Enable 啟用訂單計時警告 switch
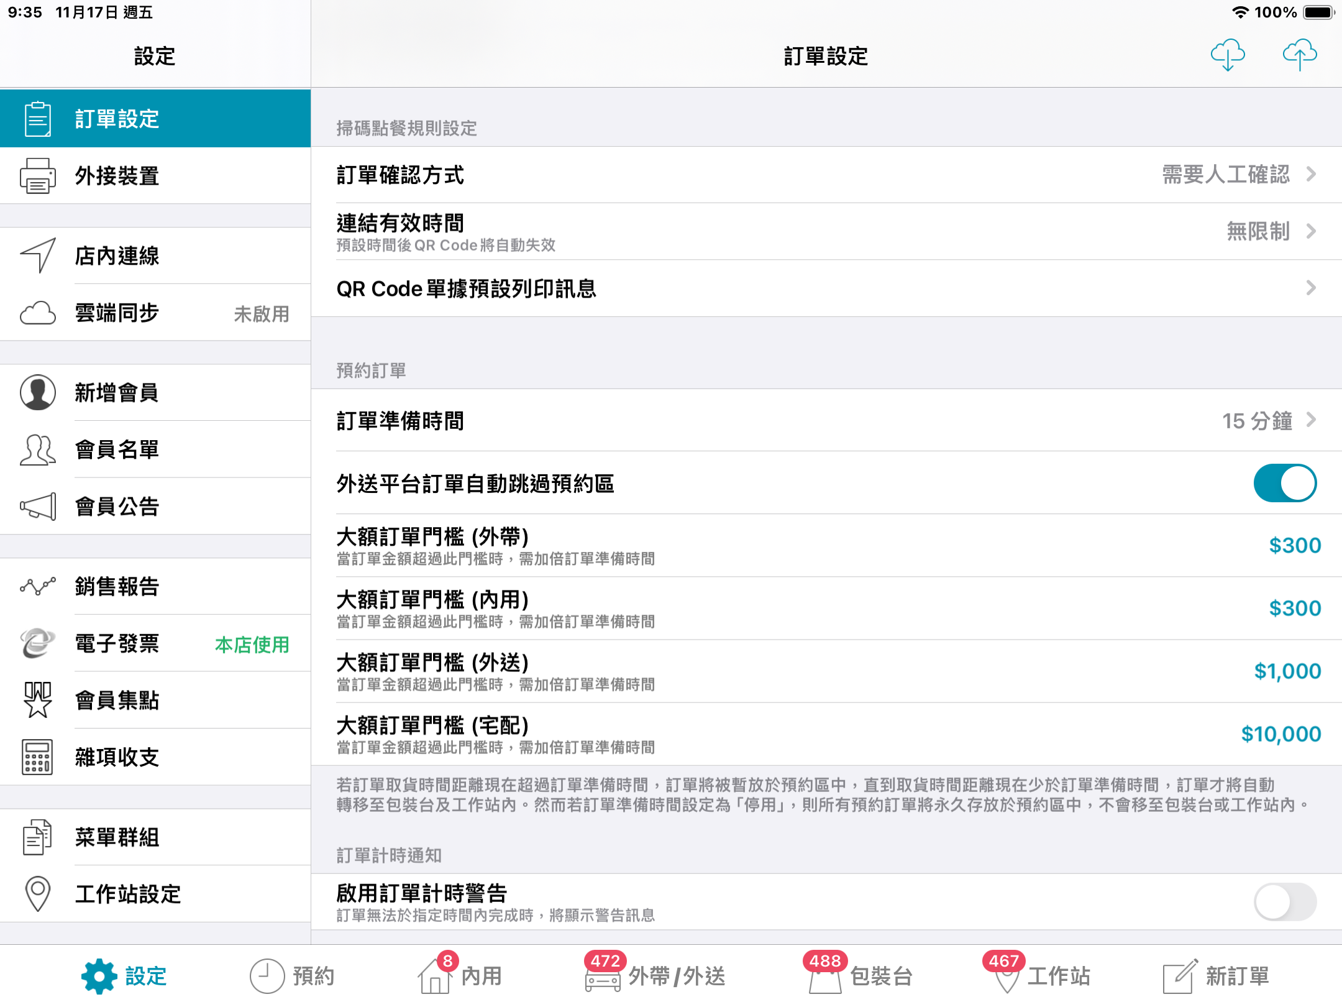This screenshot has height=1007, width=1342. [1284, 901]
